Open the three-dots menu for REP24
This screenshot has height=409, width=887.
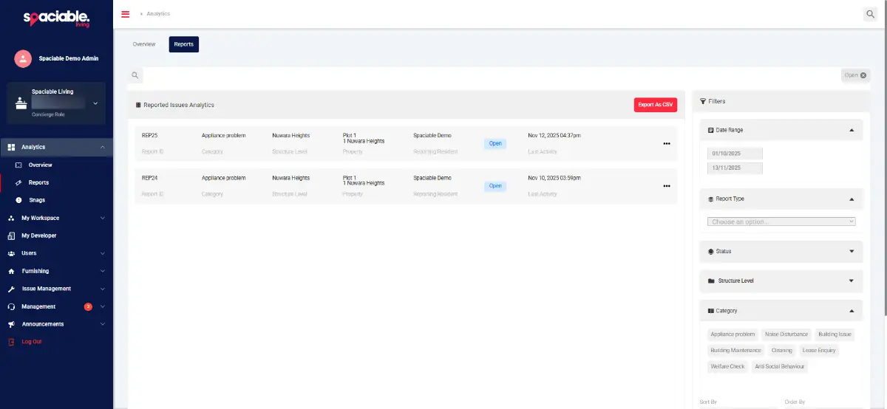pyautogui.click(x=666, y=186)
